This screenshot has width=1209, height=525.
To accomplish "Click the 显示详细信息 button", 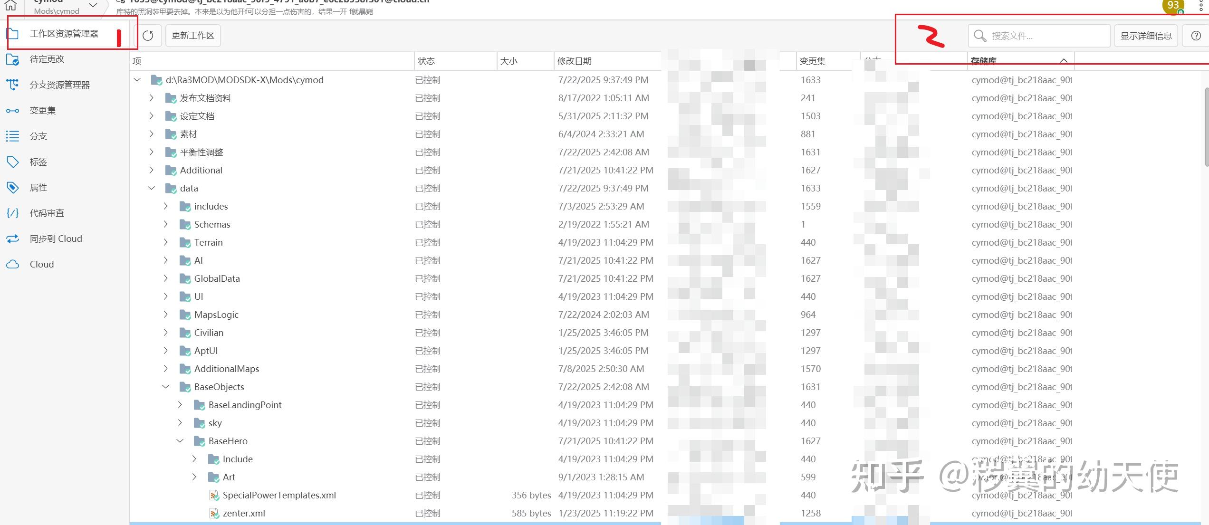I will 1146,36.
